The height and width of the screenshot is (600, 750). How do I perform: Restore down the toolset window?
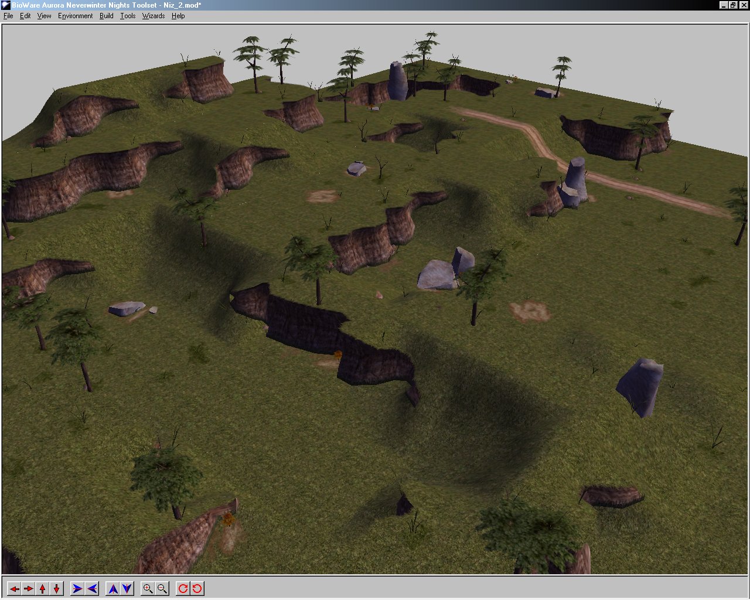(x=732, y=5)
